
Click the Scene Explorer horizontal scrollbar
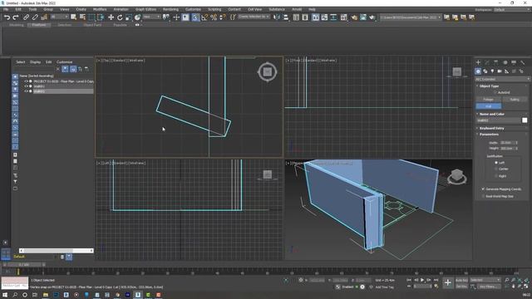56,251
